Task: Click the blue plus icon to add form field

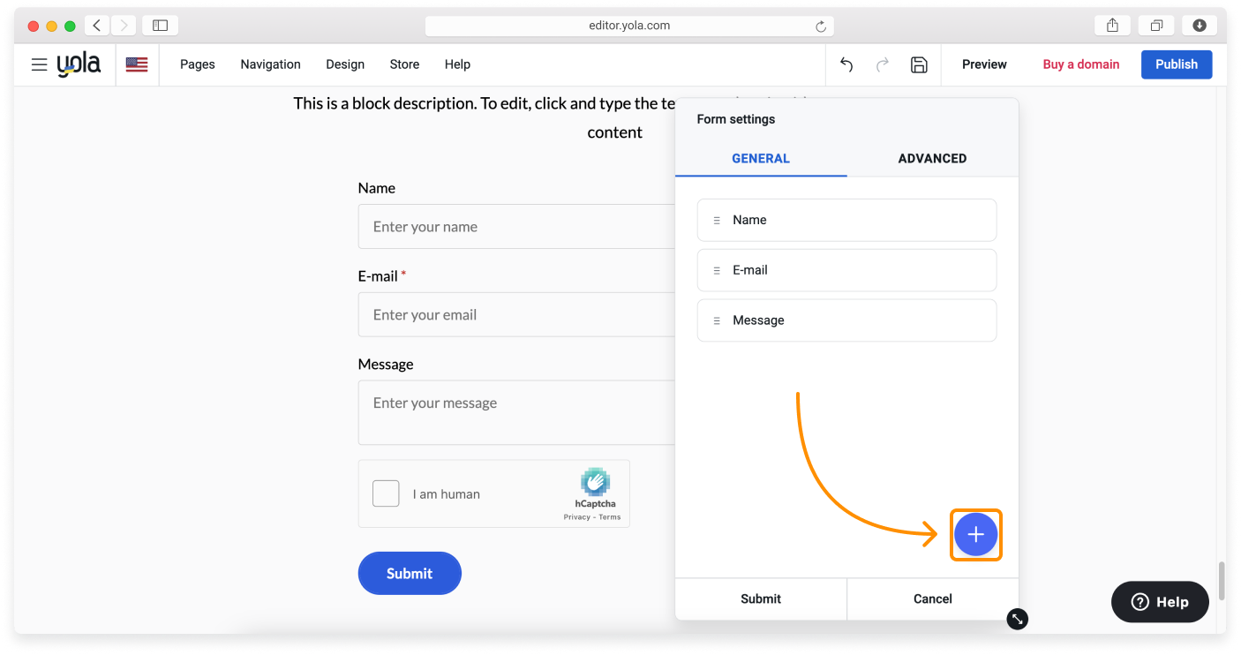Action: (975, 534)
